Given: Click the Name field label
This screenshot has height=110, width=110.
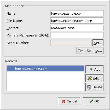Looking at the screenshot, I should [x=11, y=14].
